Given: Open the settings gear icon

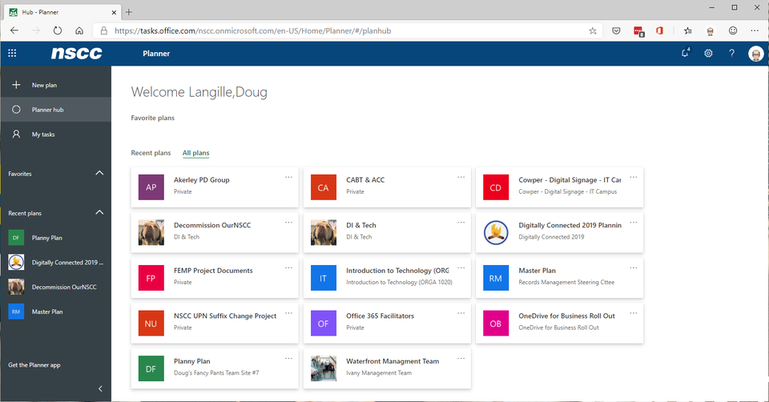Looking at the screenshot, I should 708,54.
